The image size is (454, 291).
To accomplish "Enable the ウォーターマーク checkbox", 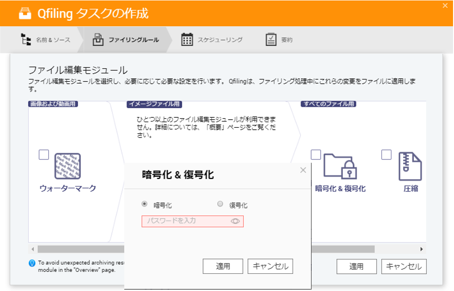I will click(44, 155).
